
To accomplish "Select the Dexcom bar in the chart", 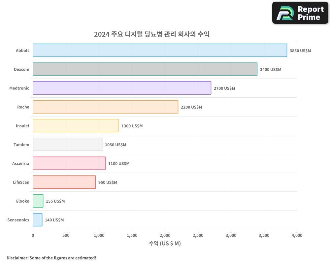I will pyautogui.click(x=145, y=69).
